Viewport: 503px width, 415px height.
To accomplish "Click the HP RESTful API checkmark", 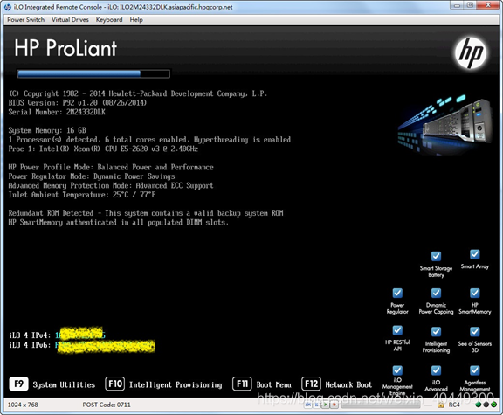I will point(397,330).
